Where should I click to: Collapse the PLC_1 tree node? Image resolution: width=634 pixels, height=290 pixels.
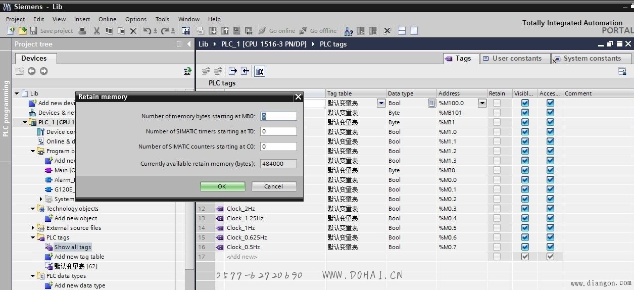[x=25, y=122]
